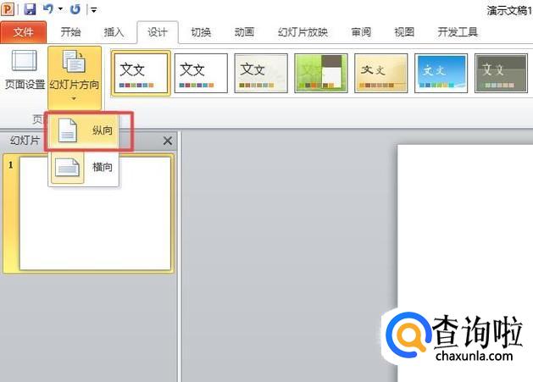Apply the first plain white theme
This screenshot has height=382, width=533.
click(x=141, y=72)
